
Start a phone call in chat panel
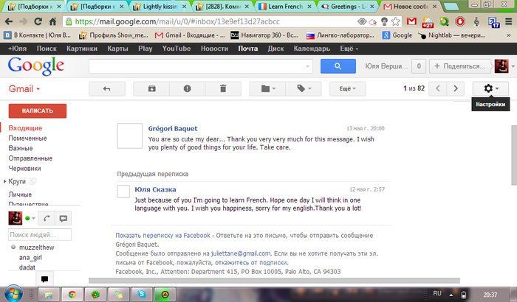point(47,218)
